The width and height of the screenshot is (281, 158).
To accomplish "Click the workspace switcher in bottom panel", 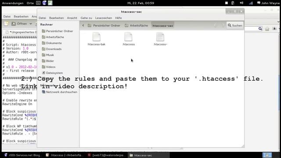I will click(x=267, y=155).
